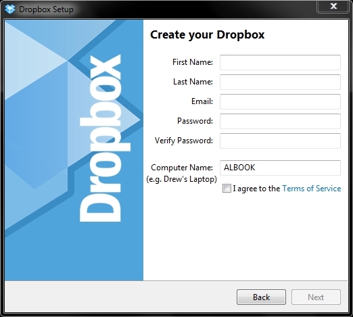Click into the Email field

[280, 101]
